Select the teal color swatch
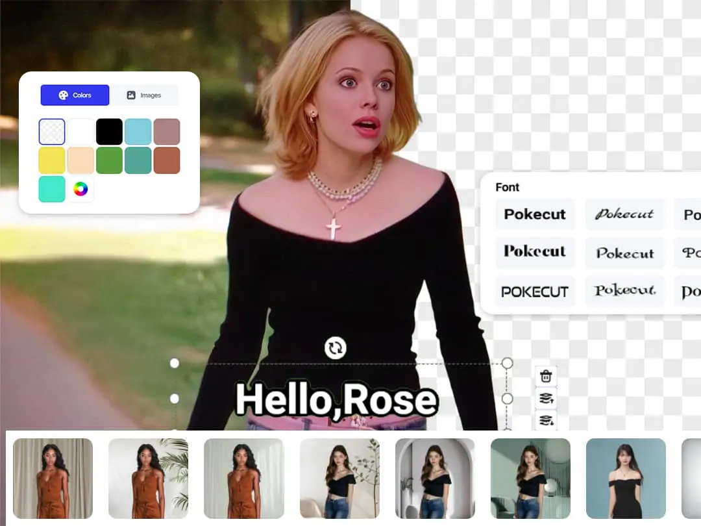701x526 pixels. click(138, 160)
